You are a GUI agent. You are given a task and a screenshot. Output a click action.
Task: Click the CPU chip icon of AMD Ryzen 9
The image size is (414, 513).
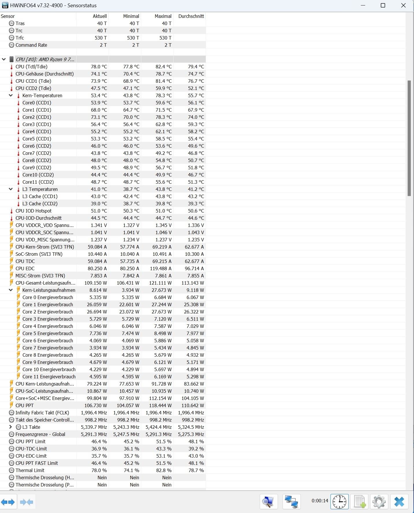pos(12,59)
